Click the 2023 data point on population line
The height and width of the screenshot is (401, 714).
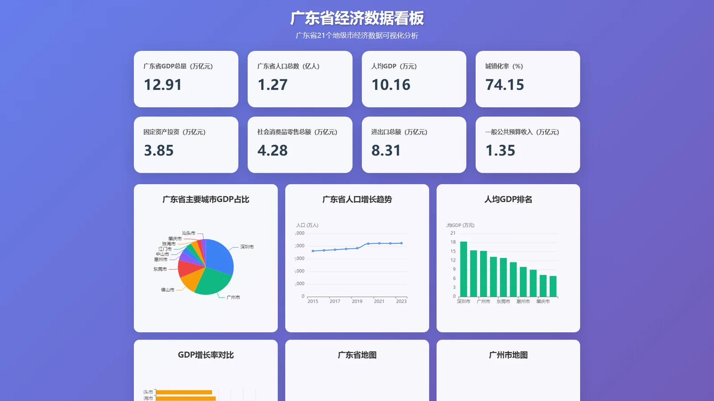point(402,243)
